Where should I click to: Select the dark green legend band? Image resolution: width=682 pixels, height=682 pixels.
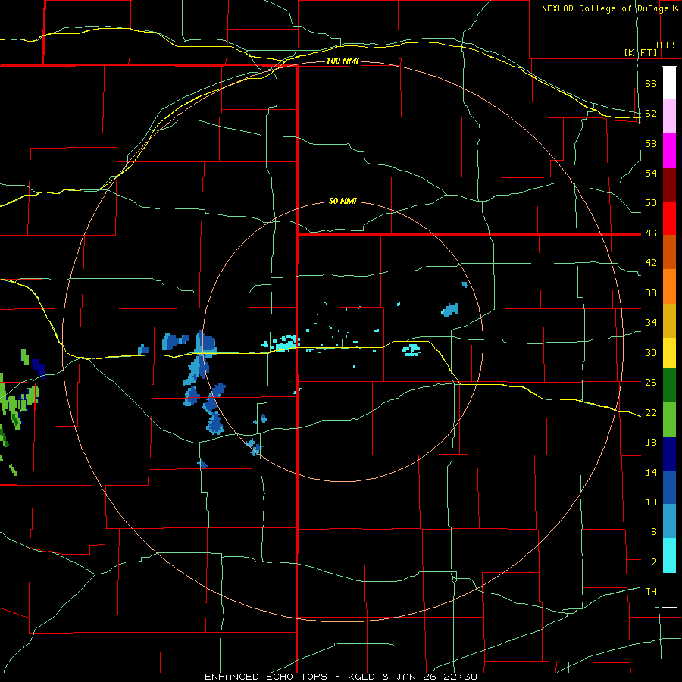pos(669,386)
